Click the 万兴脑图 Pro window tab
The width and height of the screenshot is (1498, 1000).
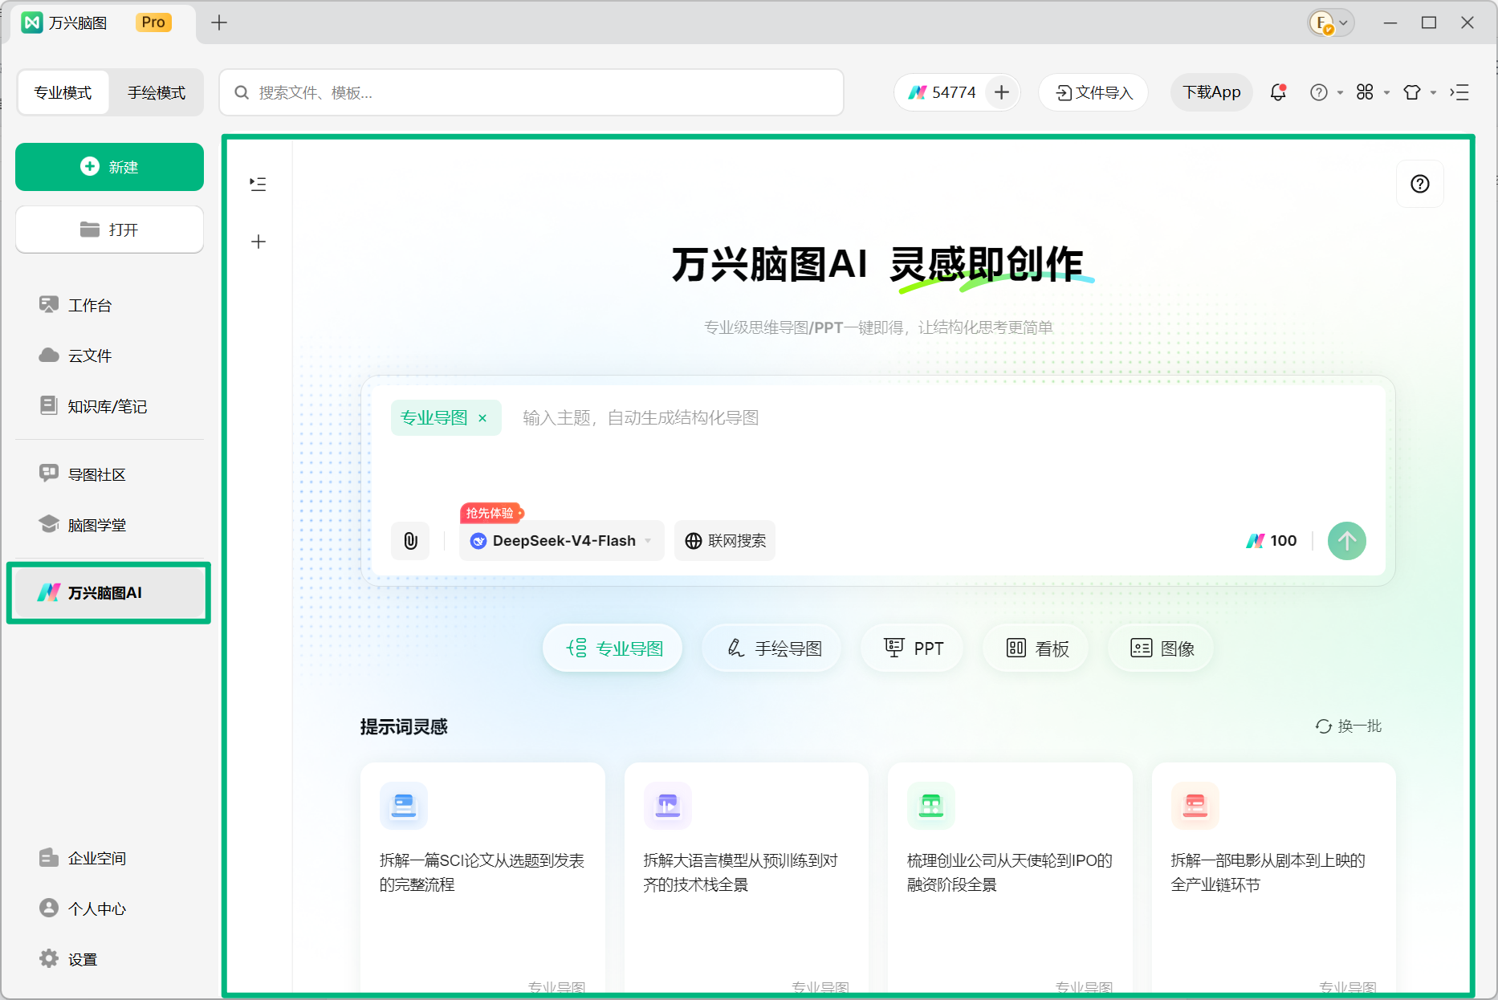(x=103, y=22)
